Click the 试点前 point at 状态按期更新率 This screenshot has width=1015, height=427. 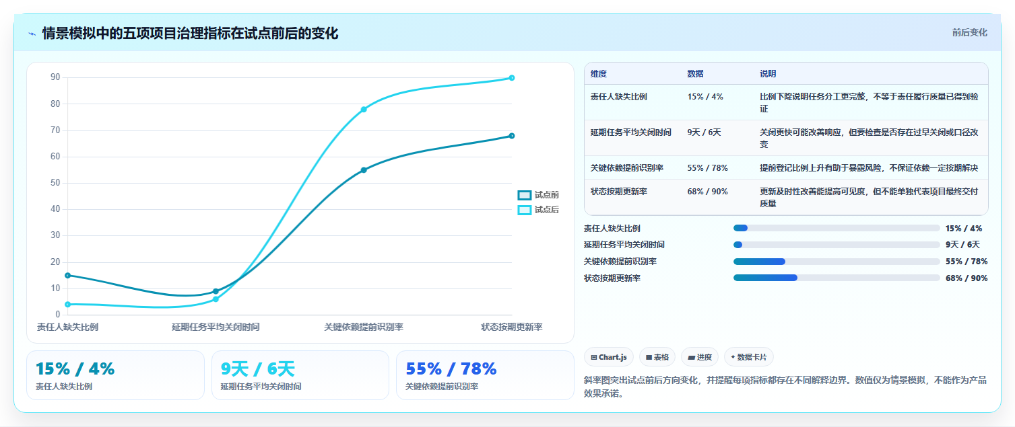(512, 136)
